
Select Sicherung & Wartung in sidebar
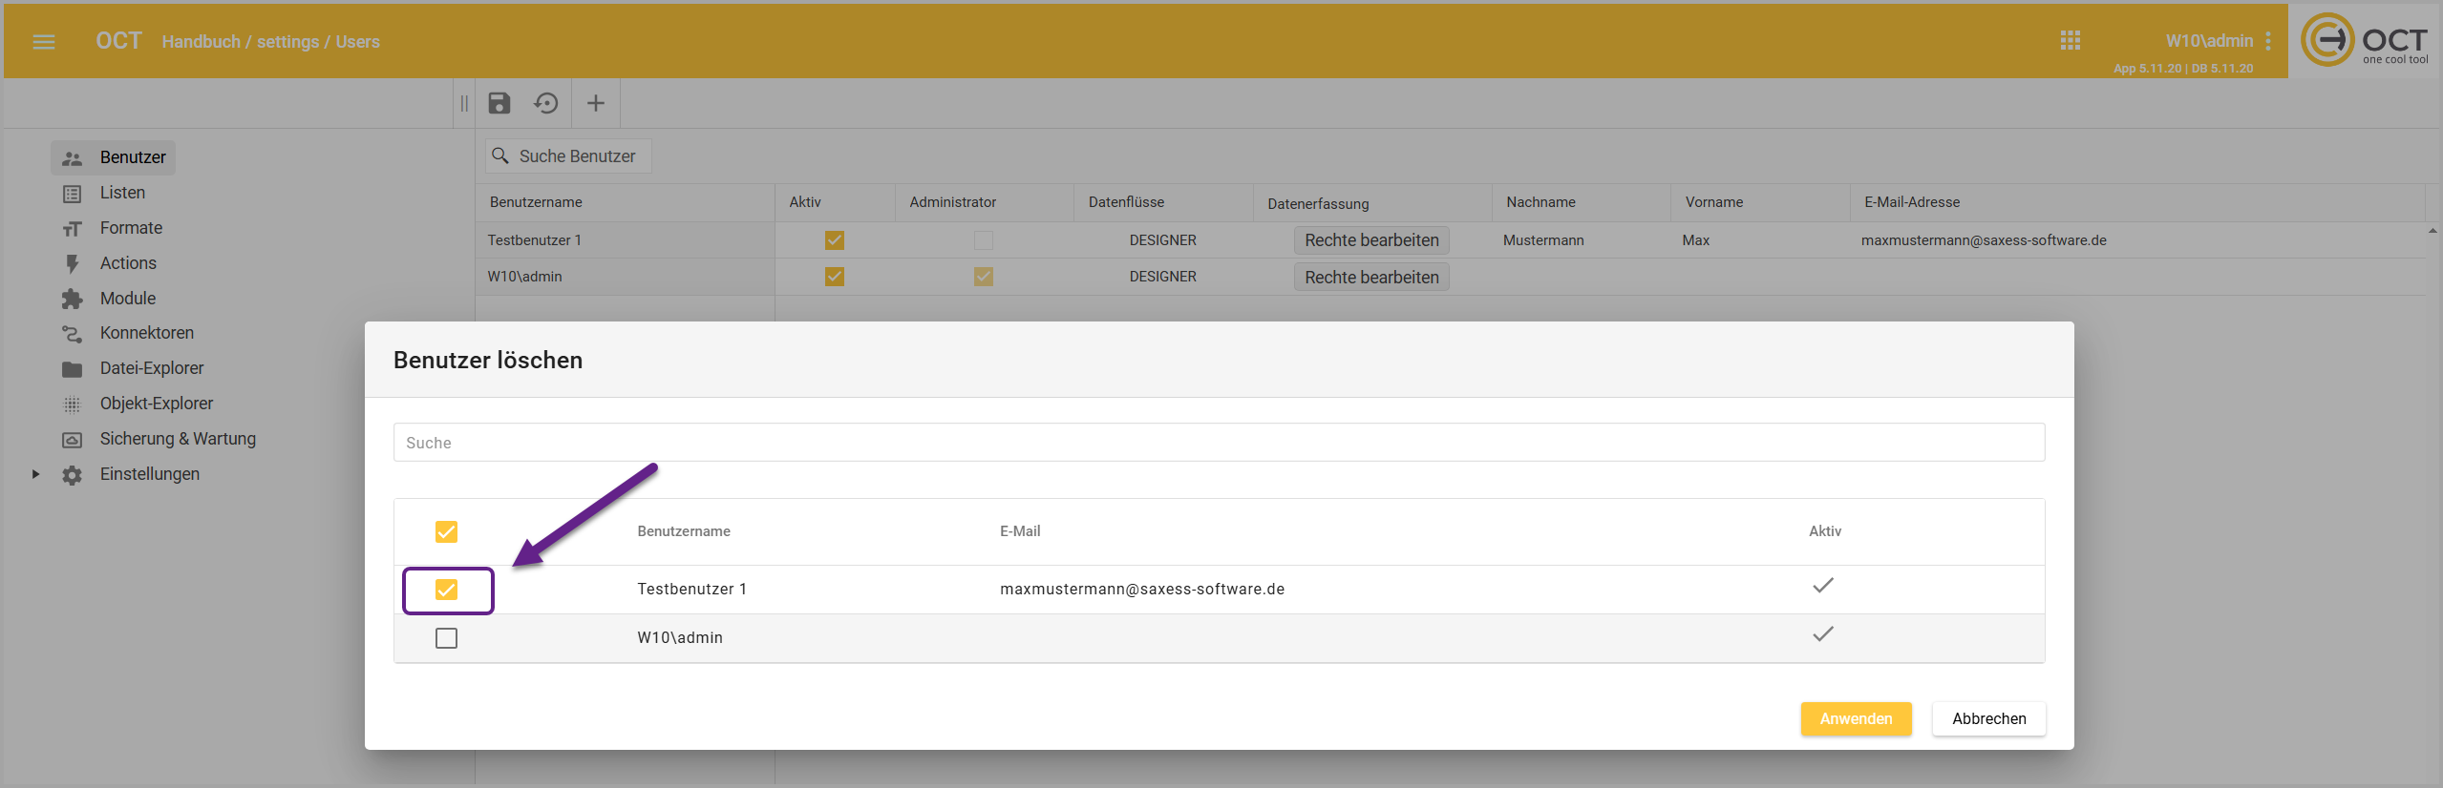click(x=178, y=439)
